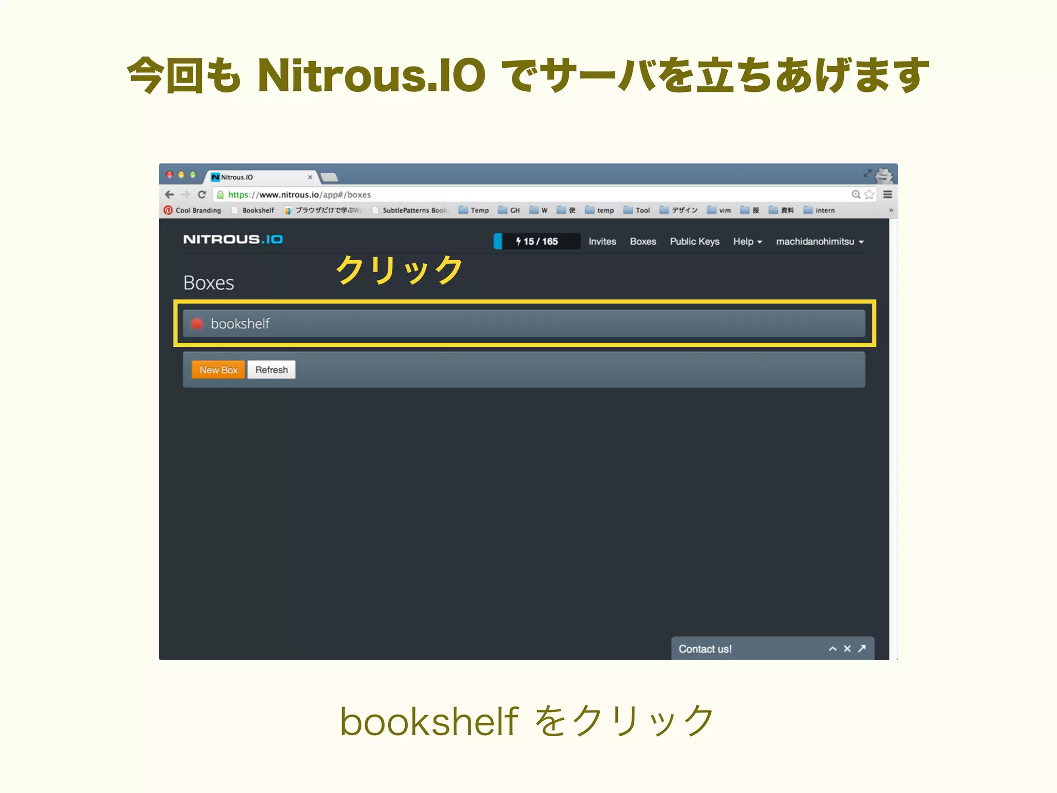Open the intern bookmarks folder
This screenshot has height=793, width=1057.
[x=819, y=210]
